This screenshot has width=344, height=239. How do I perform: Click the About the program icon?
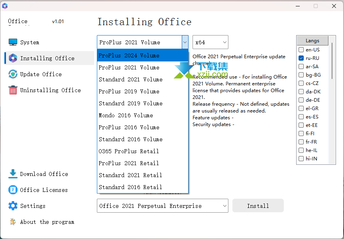[13, 222]
